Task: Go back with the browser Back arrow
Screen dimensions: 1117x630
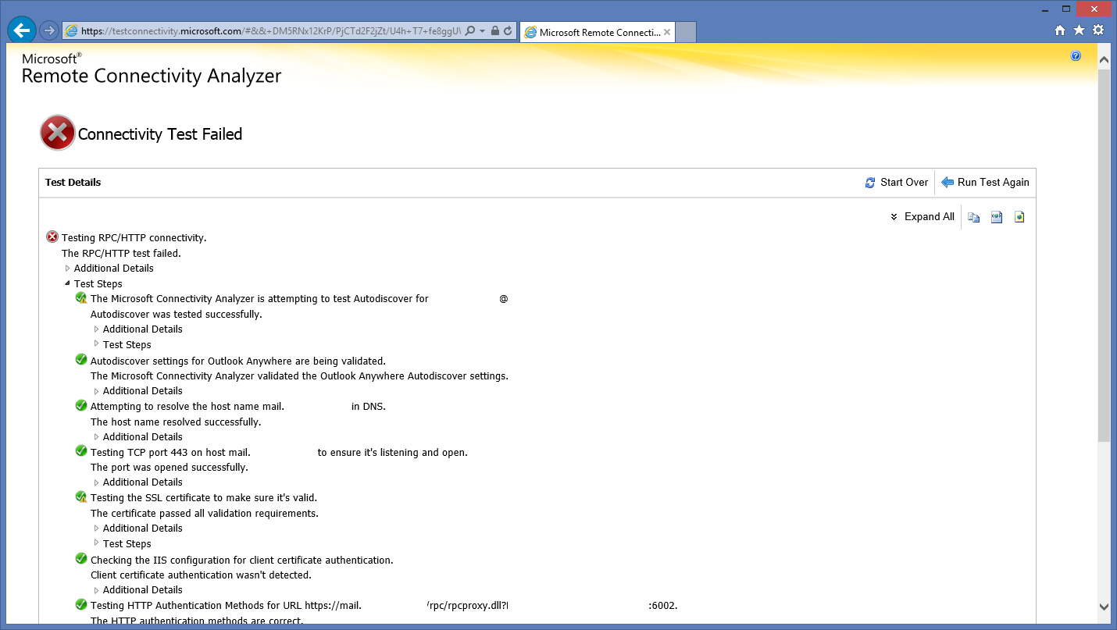Action: (21, 30)
